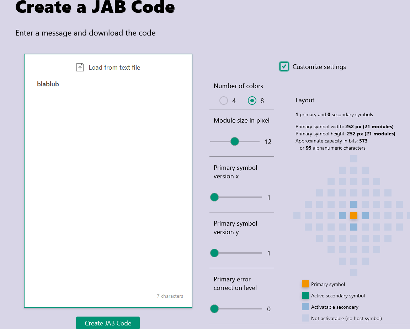410x329 pixels.
Task: Click the Module size in pixel slider handle
Action: (x=234, y=141)
